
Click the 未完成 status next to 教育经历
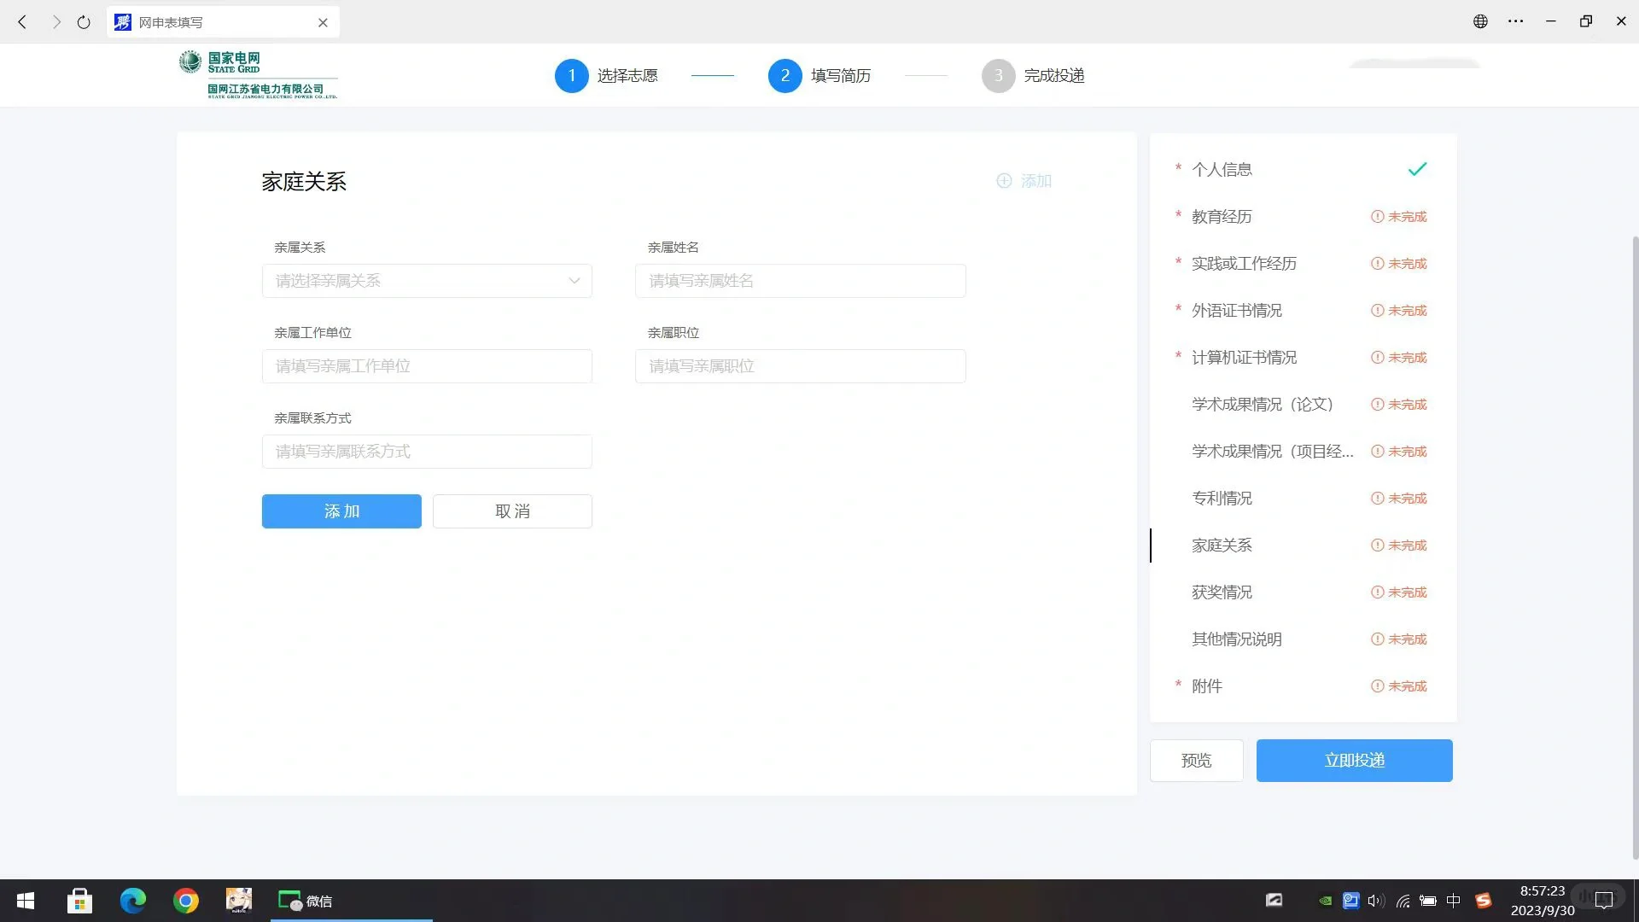1399,217
